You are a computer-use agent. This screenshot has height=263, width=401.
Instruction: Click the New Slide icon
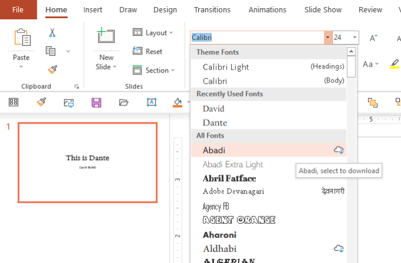(106, 36)
